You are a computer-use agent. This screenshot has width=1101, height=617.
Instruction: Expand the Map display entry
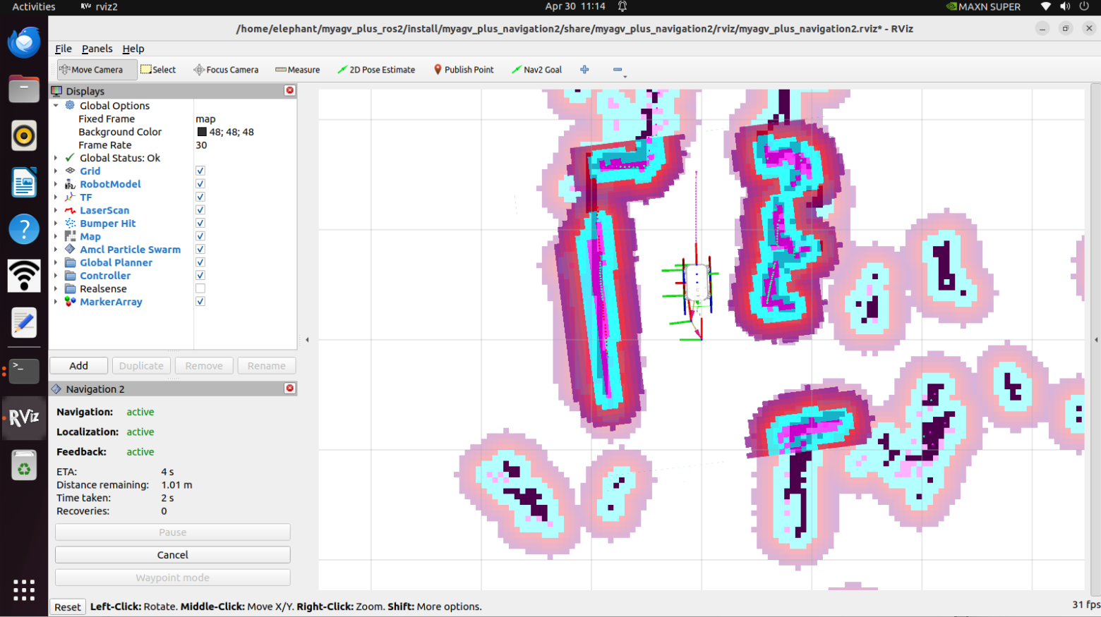56,236
